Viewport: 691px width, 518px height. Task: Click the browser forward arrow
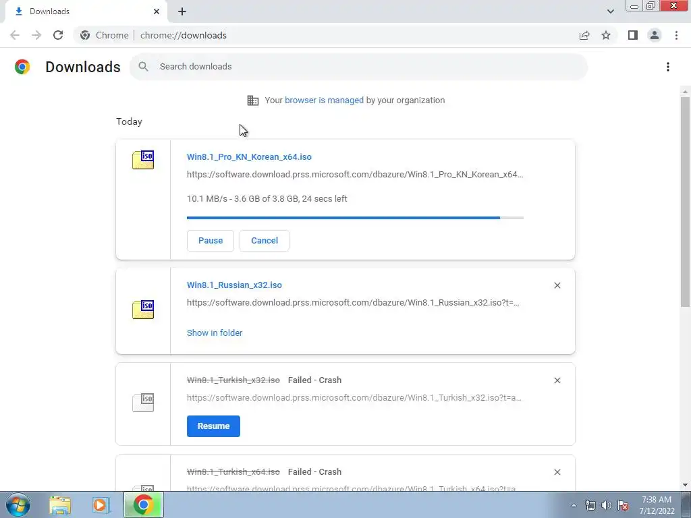coord(36,35)
